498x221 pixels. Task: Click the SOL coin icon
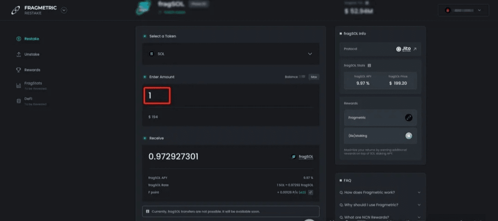(x=152, y=54)
